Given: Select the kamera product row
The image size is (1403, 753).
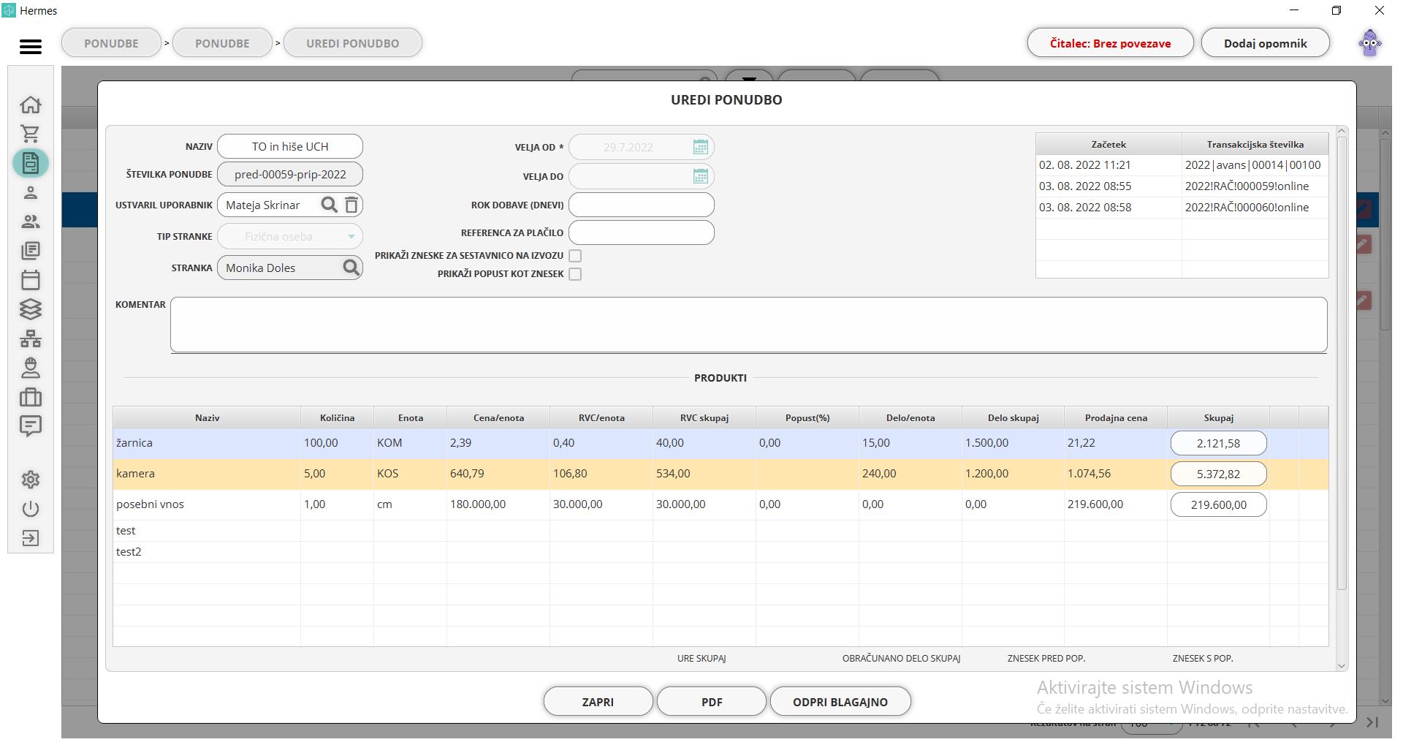Looking at the screenshot, I should [x=720, y=474].
